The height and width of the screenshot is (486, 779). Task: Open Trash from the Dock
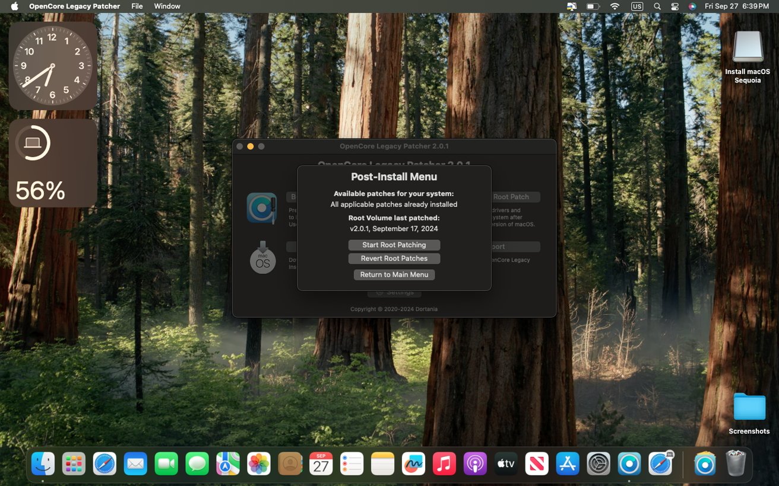click(736, 463)
